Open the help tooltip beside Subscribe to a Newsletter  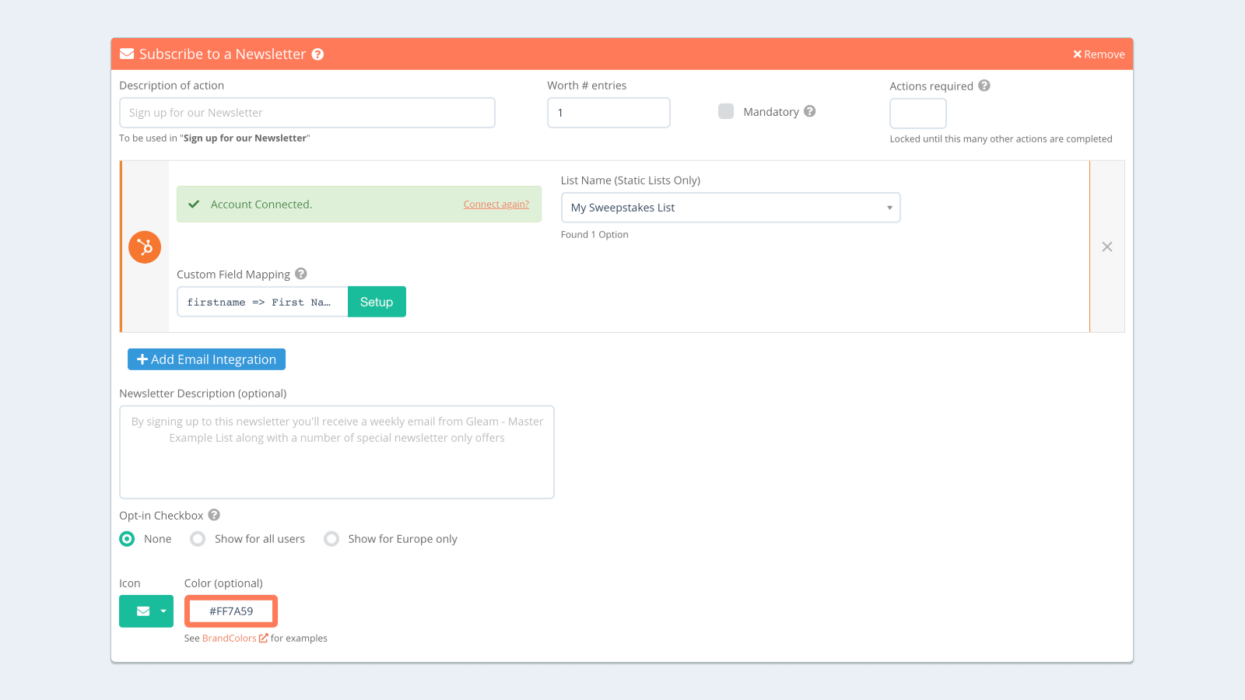pos(317,54)
